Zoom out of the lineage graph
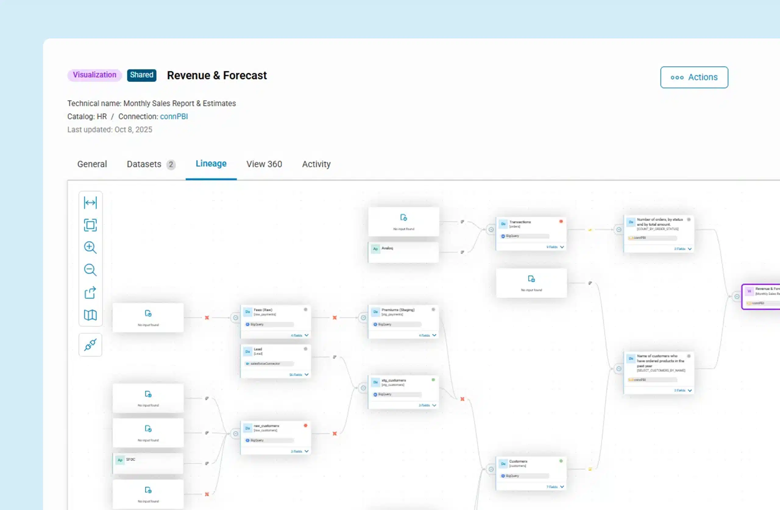780x510 pixels. point(90,270)
